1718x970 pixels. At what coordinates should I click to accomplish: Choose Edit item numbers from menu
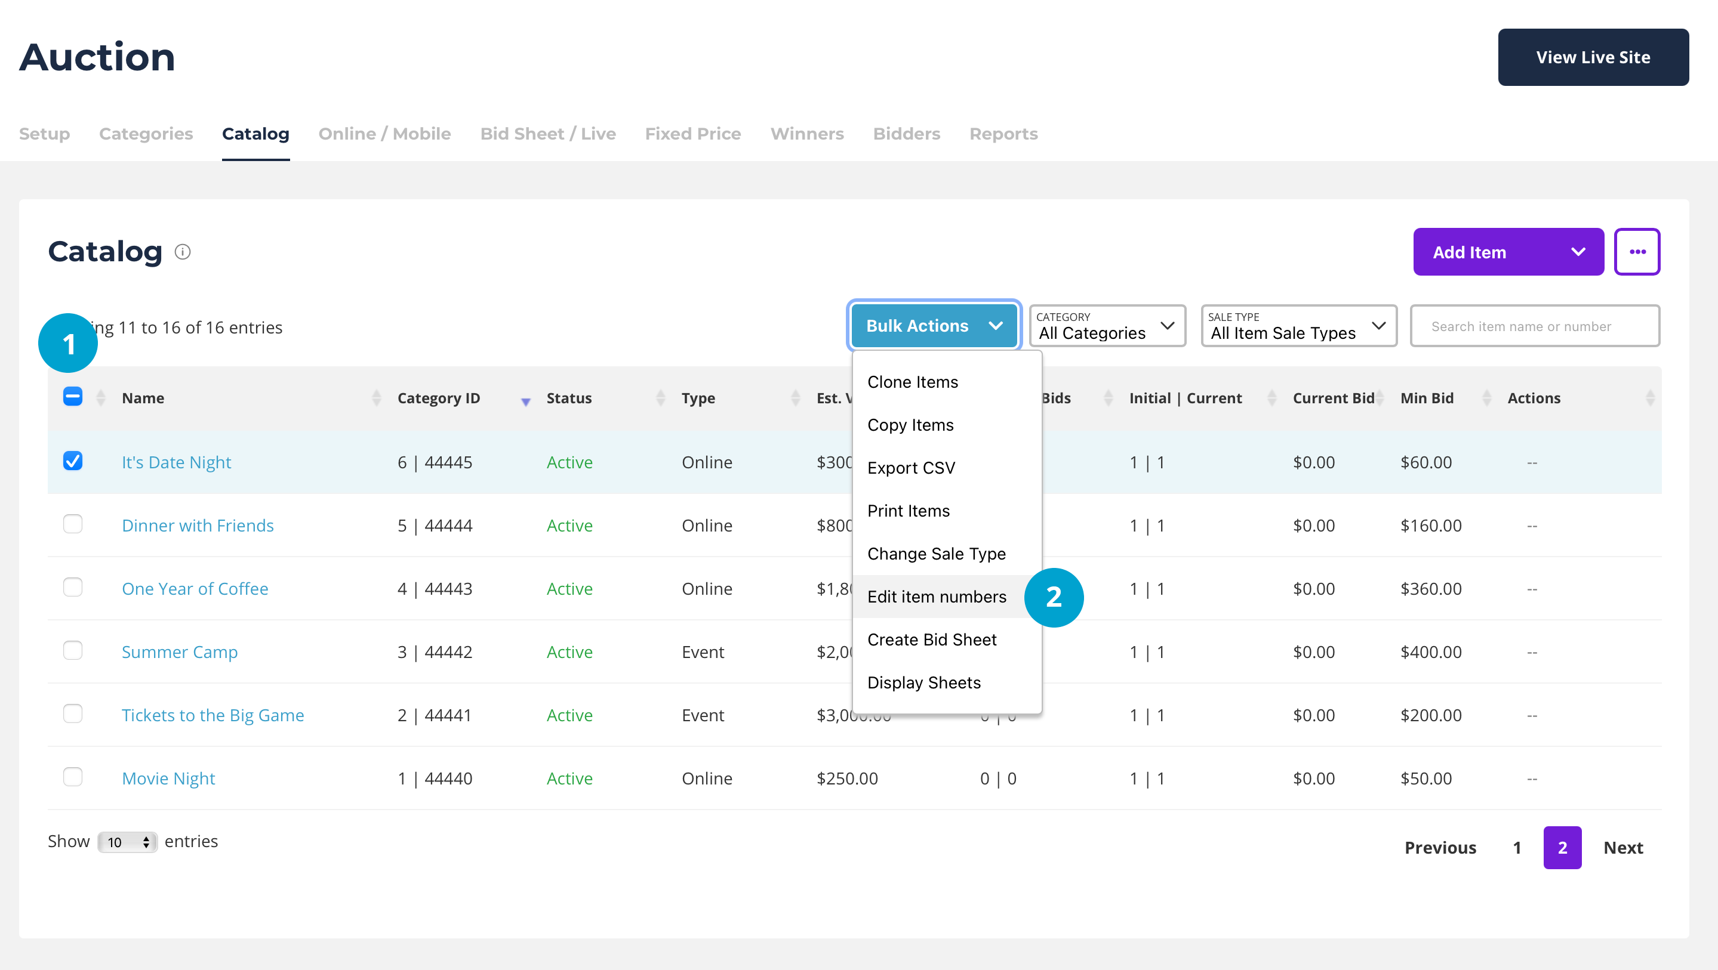[937, 597]
